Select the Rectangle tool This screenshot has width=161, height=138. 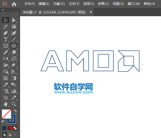[6, 46]
